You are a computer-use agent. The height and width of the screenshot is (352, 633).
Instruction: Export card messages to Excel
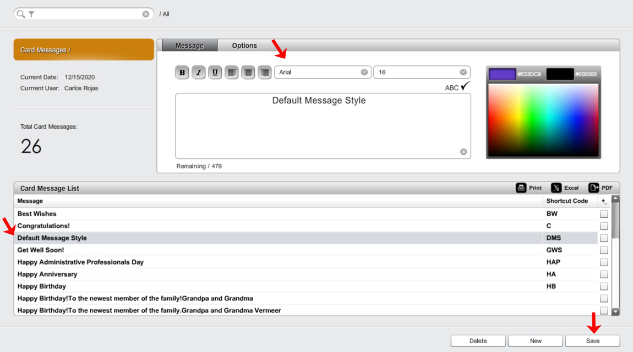[564, 188]
